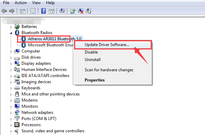Click the Show/Hide Action Pane toolbar icon
This screenshot has height=135, width=205.
(x=52, y=11)
